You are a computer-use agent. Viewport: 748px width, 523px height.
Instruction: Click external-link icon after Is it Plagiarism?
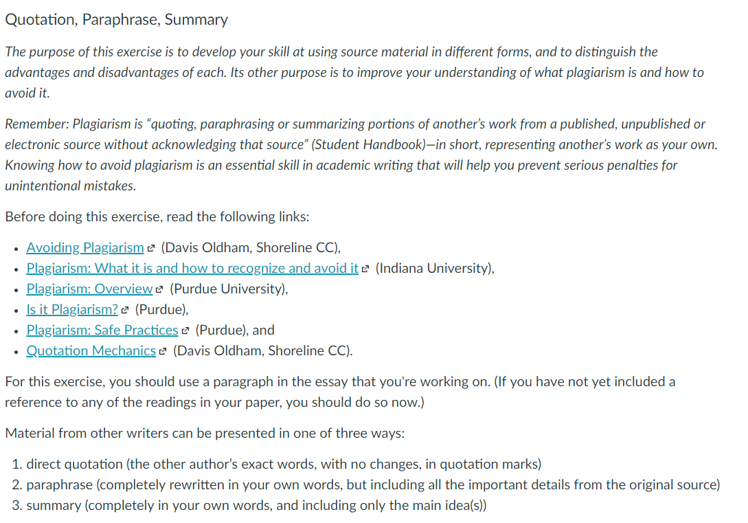click(x=125, y=310)
